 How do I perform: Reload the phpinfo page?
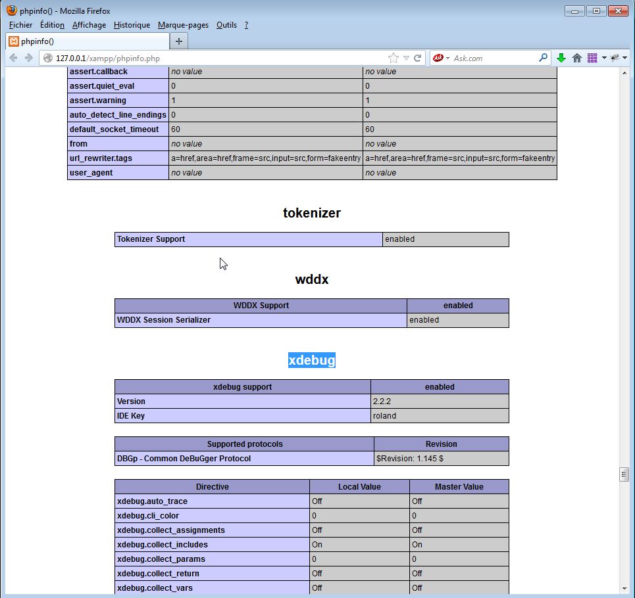(x=418, y=58)
